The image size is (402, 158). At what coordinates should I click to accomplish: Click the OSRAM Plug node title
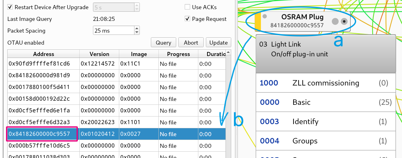click(303, 17)
